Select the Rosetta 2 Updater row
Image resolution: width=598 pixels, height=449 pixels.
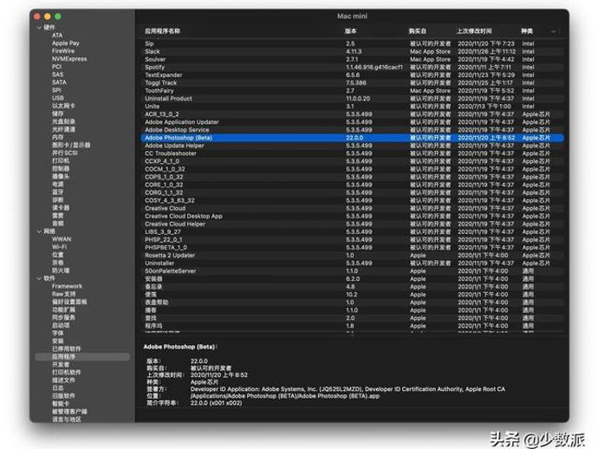pos(353,255)
